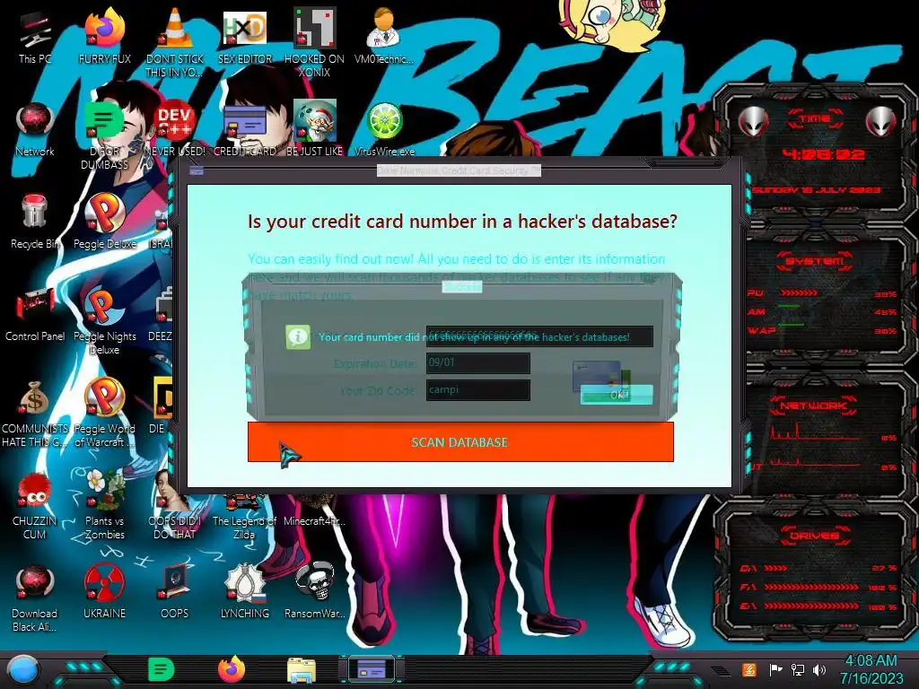Click the left alien head in TIME widget

tap(753, 122)
